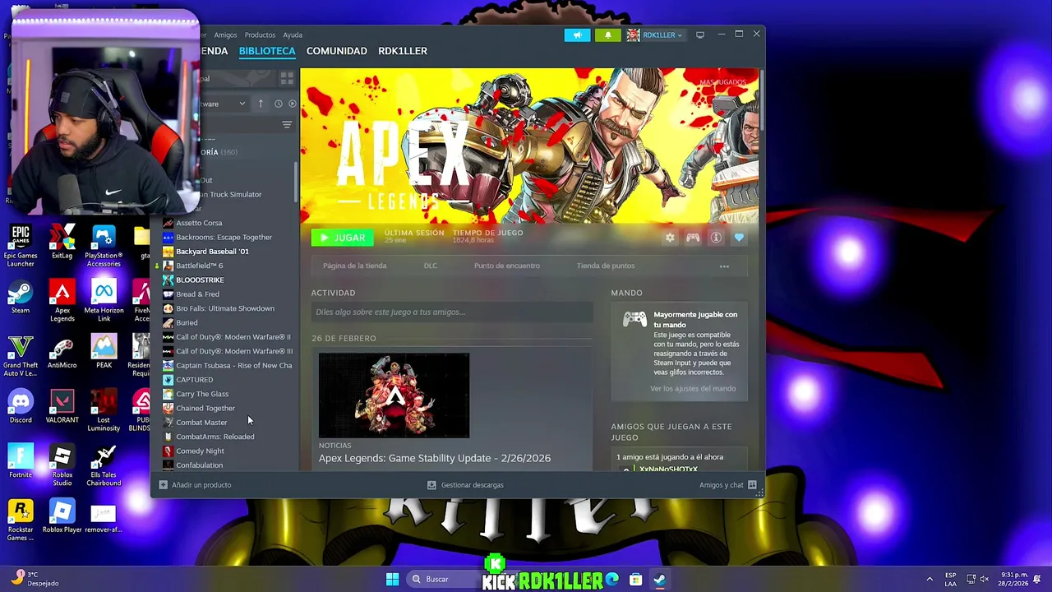Open VALORANT desktop shortcut
This screenshot has height=592, width=1052.
[62, 407]
